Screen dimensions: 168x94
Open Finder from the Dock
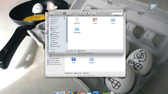coord(56,93)
